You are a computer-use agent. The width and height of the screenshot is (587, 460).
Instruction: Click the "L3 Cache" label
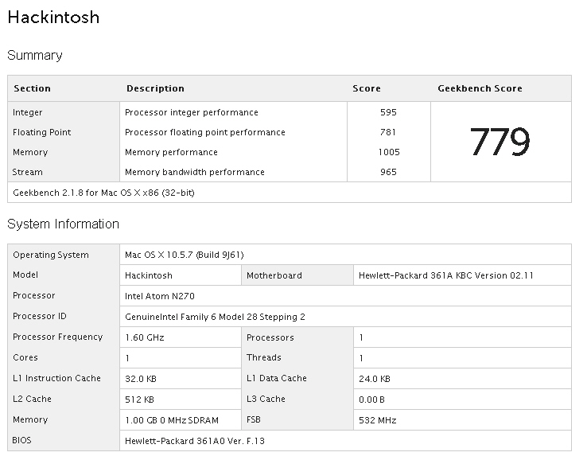266,399
